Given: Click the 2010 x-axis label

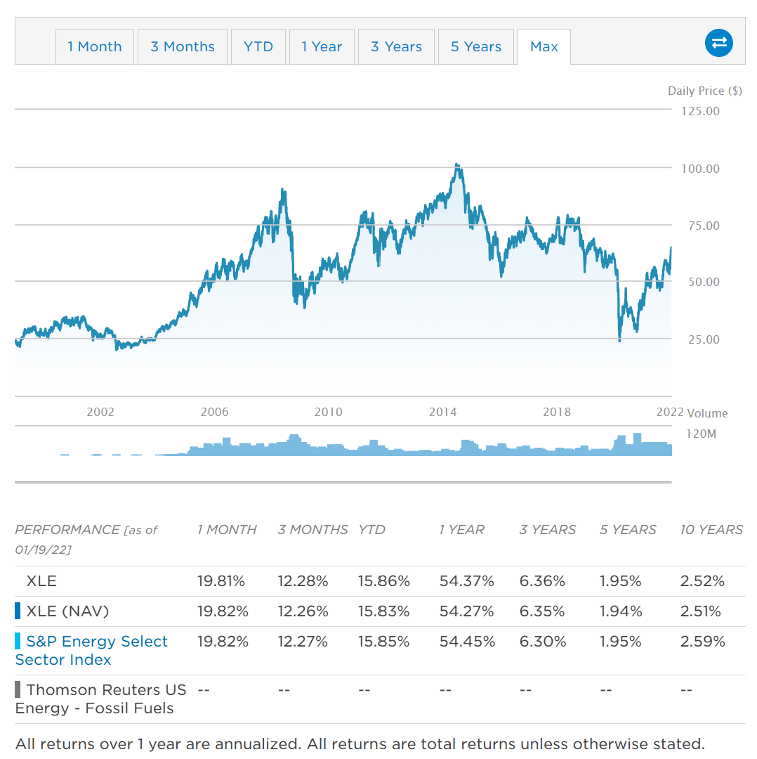Looking at the screenshot, I should point(329,412).
